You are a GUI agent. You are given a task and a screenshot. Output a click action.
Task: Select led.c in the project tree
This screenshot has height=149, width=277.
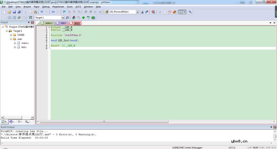point(24,47)
